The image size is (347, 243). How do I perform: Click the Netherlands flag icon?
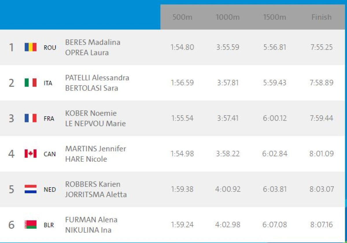click(x=30, y=189)
